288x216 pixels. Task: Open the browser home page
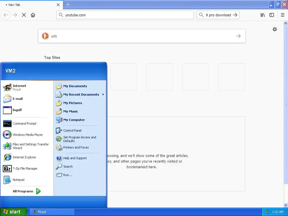tap(33, 15)
